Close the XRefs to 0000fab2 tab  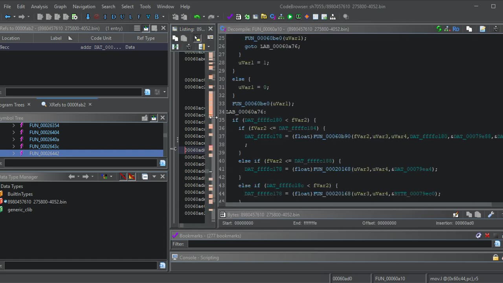tap(90, 105)
